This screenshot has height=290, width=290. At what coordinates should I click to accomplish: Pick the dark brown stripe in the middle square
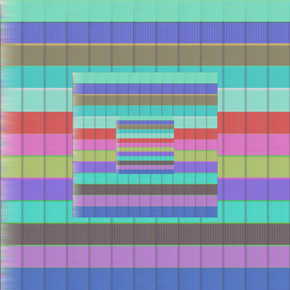click(x=145, y=190)
